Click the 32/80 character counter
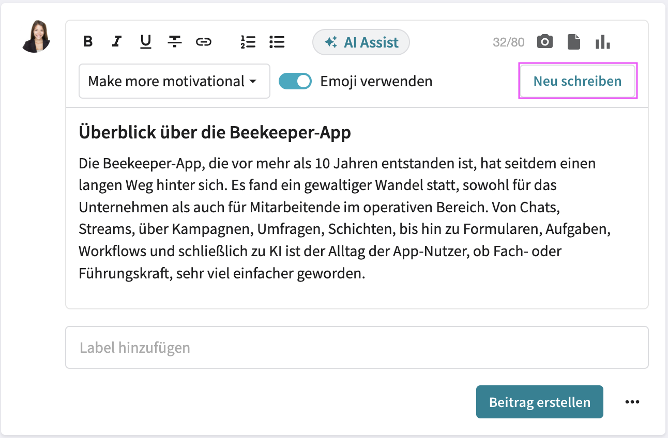668x438 pixels. [508, 42]
